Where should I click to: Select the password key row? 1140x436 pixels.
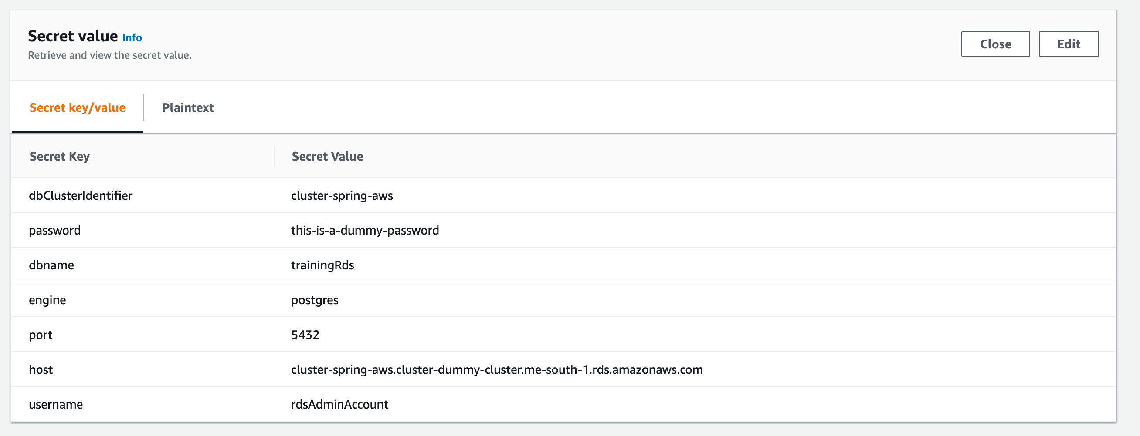click(55, 231)
